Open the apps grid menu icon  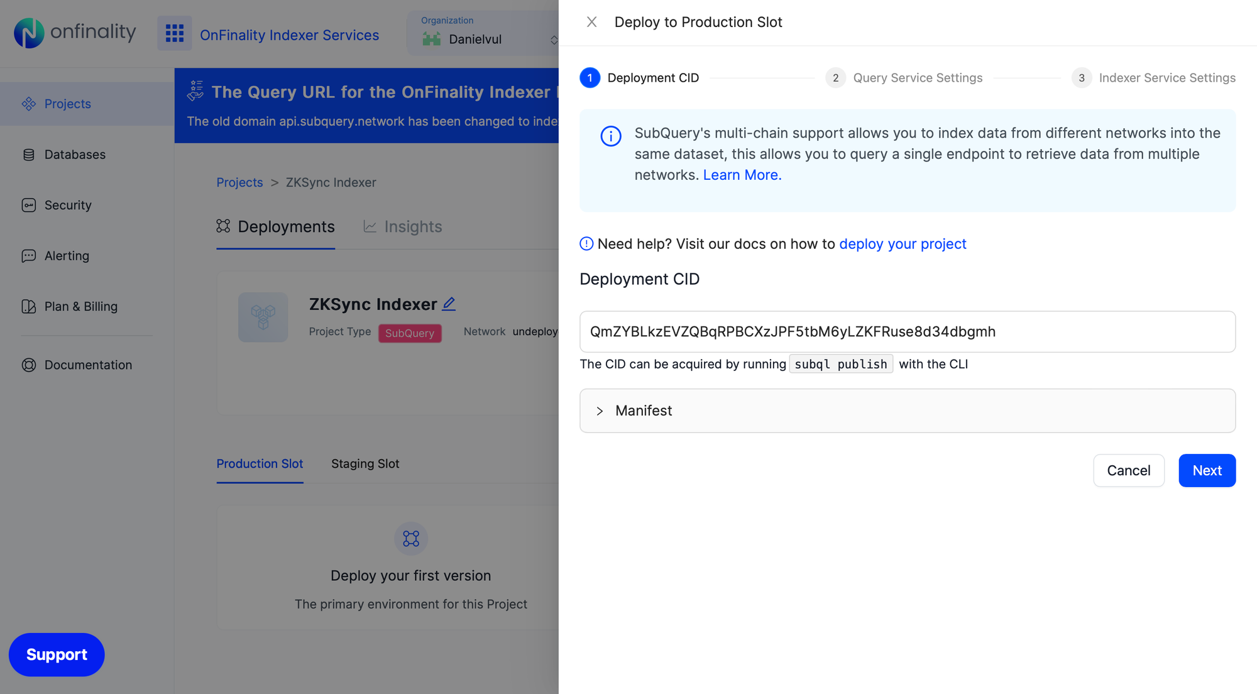point(174,33)
